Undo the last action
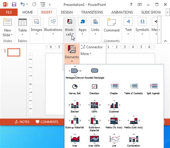Screen dimensions: 170x148 [23, 4]
